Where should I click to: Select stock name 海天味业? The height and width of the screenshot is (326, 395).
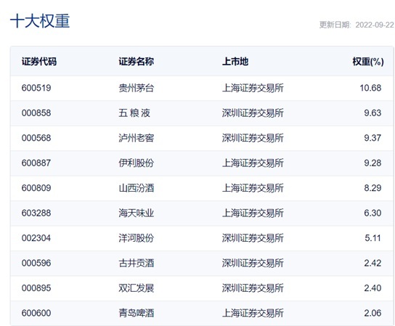pos(137,213)
